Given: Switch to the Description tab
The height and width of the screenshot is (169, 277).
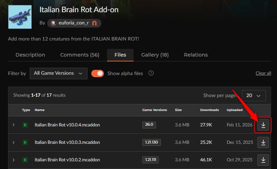Looking at the screenshot, I should click(30, 55).
